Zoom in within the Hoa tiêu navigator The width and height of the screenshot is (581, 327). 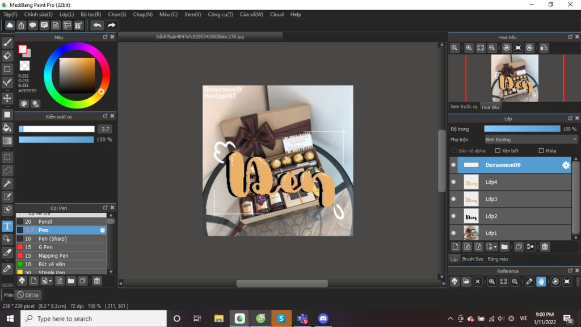(x=469, y=48)
